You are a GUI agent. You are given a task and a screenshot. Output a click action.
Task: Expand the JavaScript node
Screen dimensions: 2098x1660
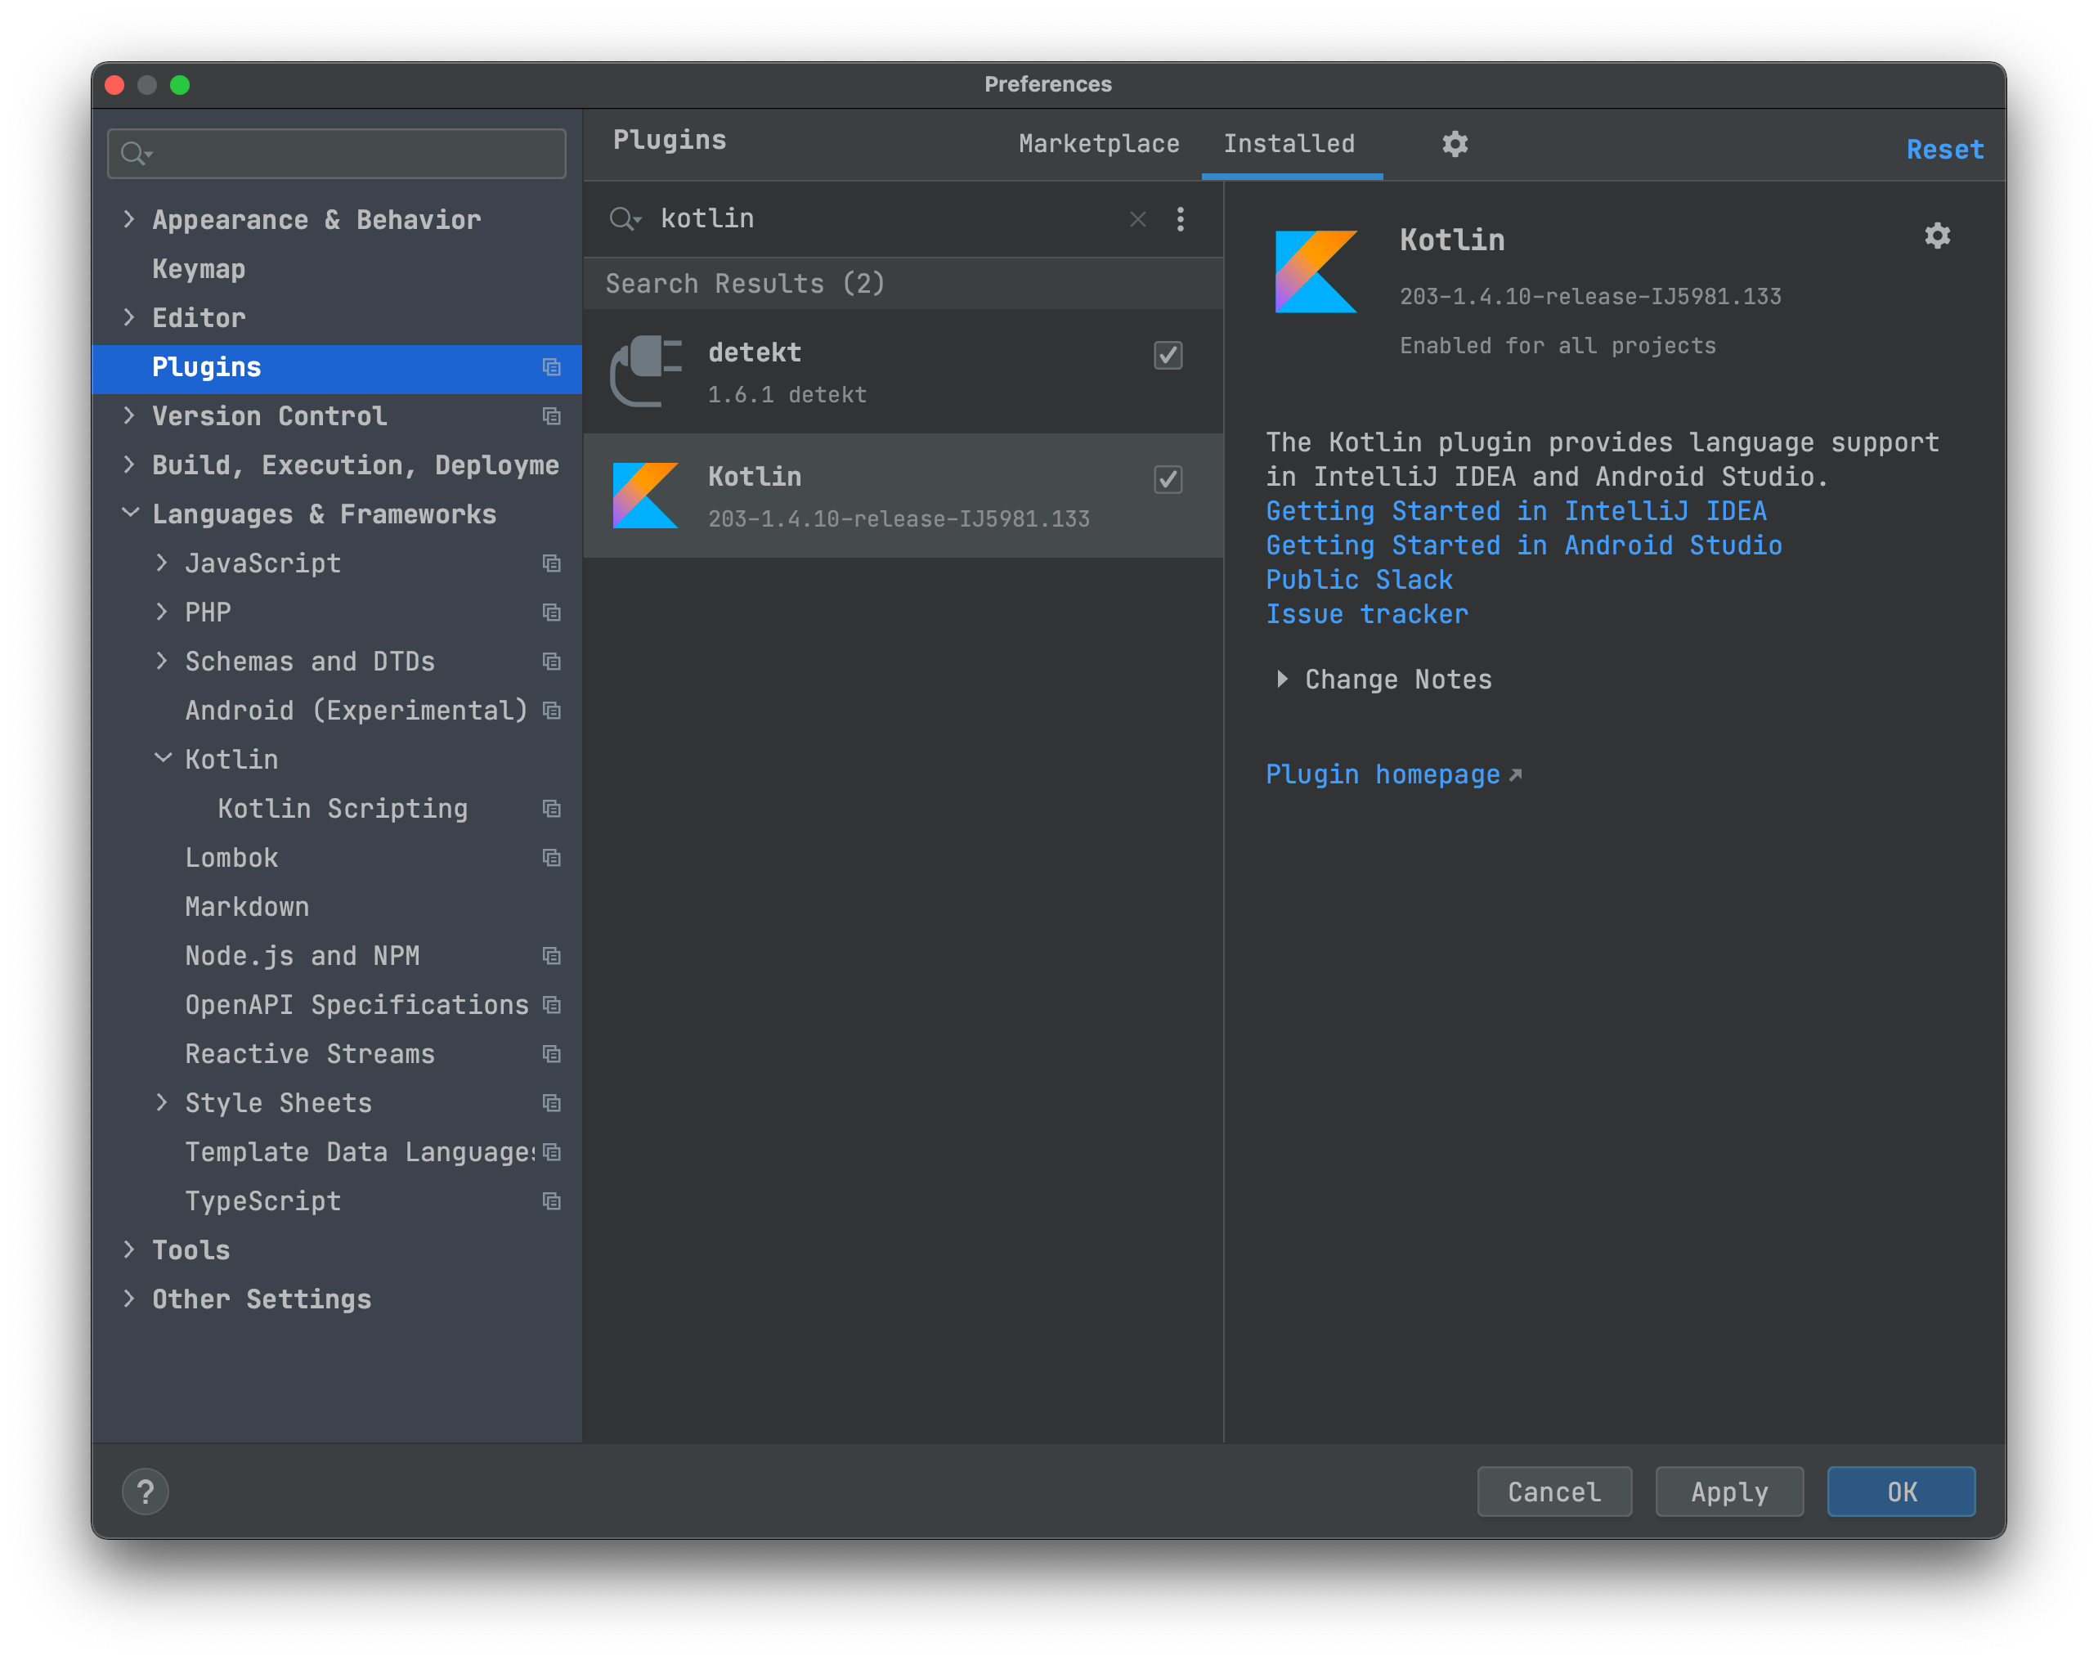162,563
